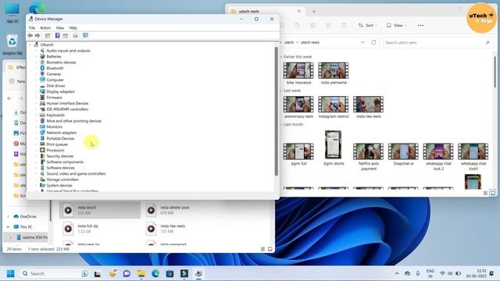Expand the Display adapters category chevron

point(37,92)
